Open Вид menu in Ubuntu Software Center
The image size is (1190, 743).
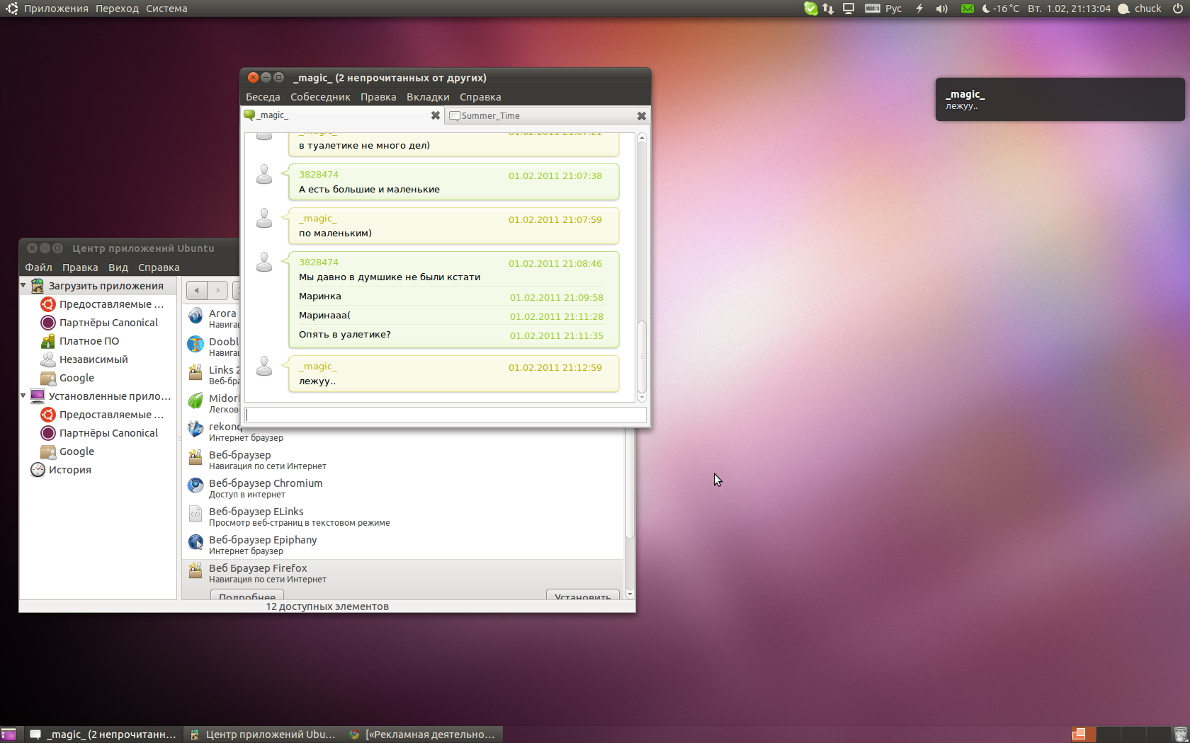click(118, 267)
